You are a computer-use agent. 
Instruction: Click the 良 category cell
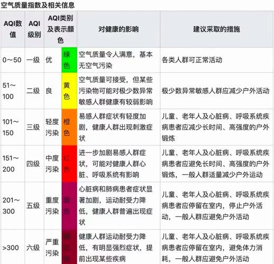(x=53, y=91)
